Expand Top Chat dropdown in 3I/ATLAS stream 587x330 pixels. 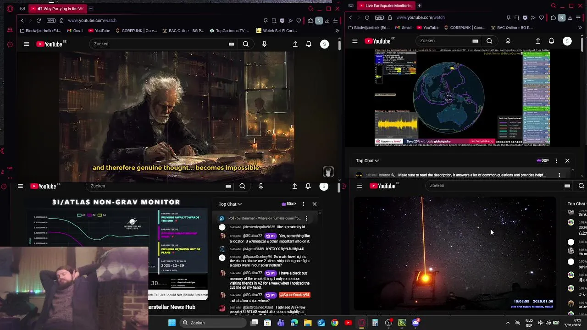coord(230,204)
